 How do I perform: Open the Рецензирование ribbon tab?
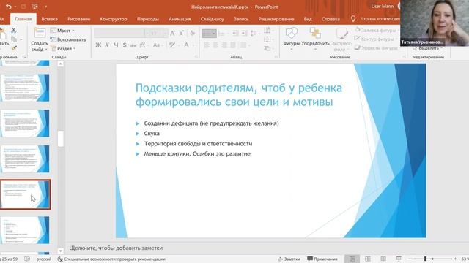[276, 19]
